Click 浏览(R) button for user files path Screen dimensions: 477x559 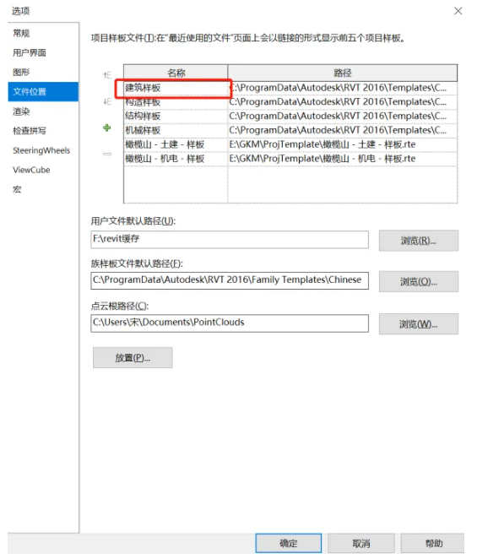419,241
